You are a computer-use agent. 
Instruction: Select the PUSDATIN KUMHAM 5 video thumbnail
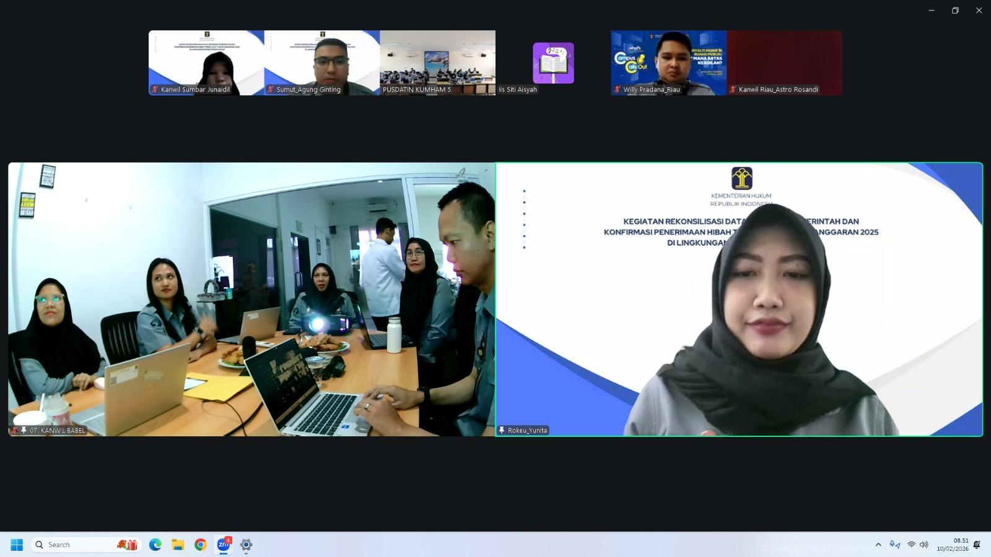[x=437, y=62]
